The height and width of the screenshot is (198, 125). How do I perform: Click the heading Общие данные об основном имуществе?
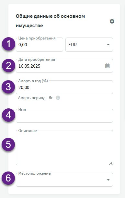(50, 21)
